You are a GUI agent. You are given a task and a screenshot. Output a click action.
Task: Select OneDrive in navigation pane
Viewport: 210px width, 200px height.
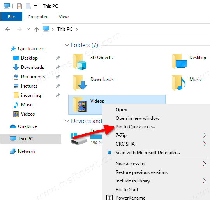click(x=28, y=126)
